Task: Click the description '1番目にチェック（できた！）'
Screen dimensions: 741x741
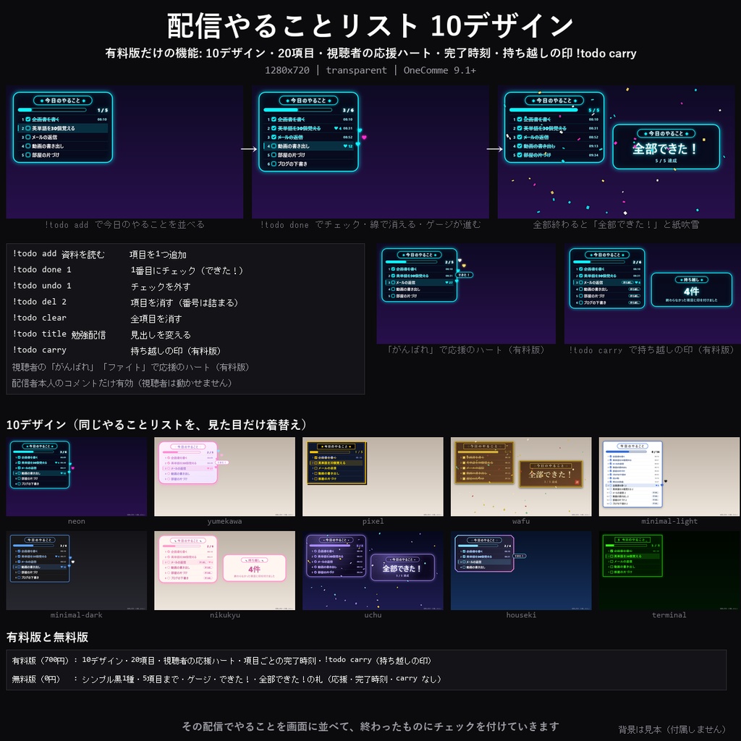Action: coord(187,271)
